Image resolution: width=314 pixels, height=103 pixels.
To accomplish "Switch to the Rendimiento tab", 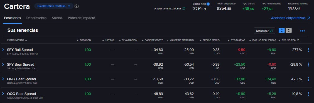I will pyautogui.click(x=36, y=18).
